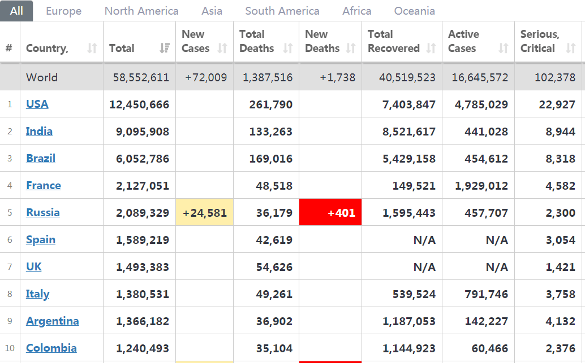
Task: Sort by Serious, Critical arrows icon
Action: (x=570, y=48)
